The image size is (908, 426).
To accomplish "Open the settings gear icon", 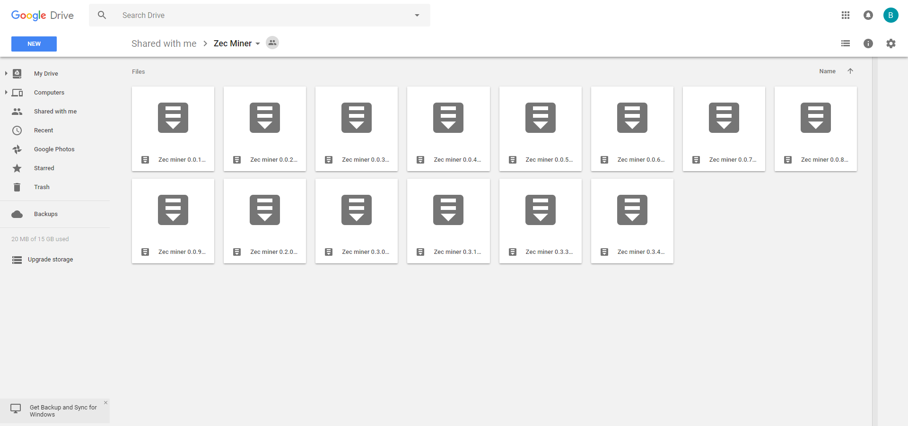I will point(891,43).
